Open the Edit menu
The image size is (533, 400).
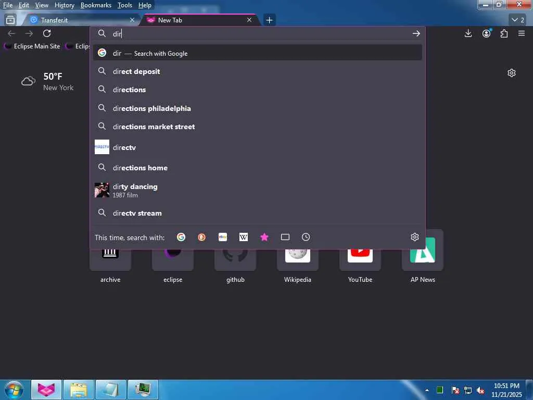(x=24, y=5)
